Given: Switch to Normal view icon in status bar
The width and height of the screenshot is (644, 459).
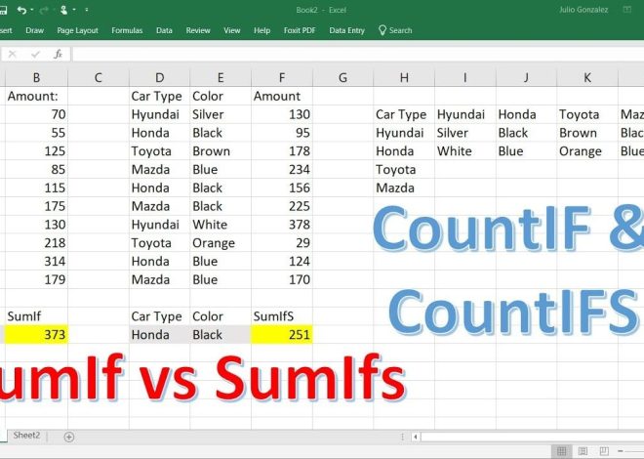Looking at the screenshot, I should coord(561,451).
